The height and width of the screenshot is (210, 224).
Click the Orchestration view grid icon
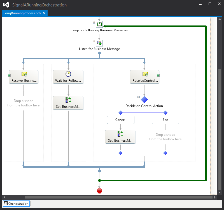[x=6, y=203]
